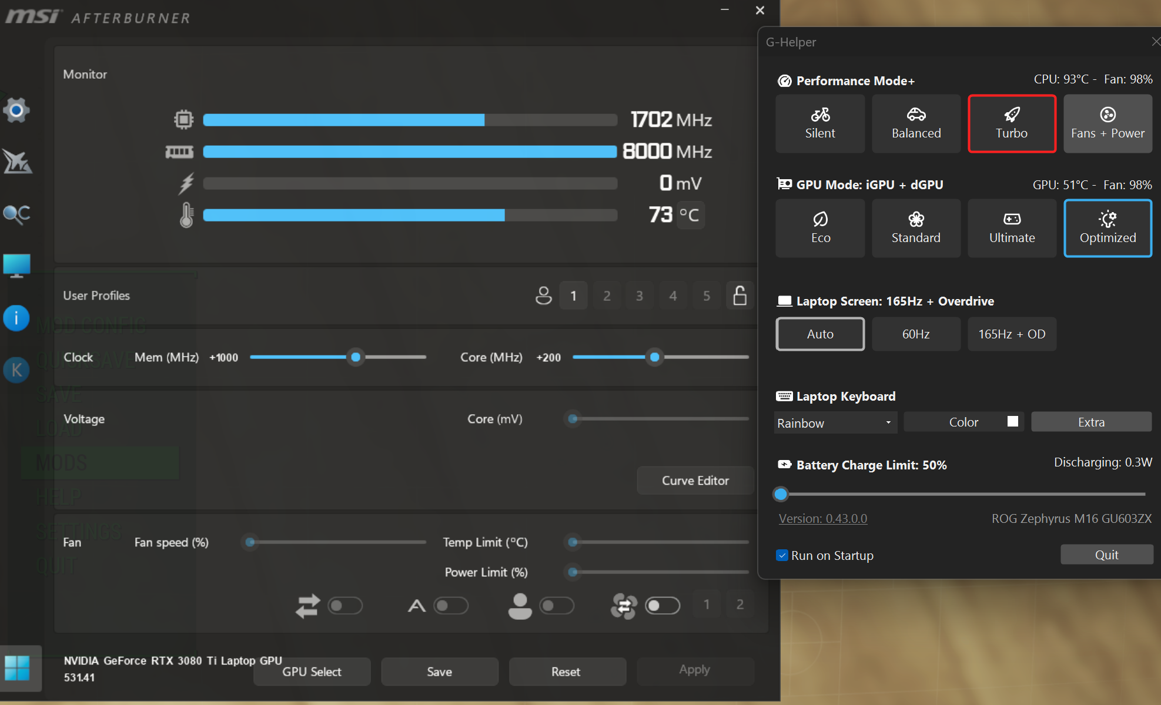
Task: Click the monitor icon in Afterburner sidebar
Action: tap(16, 266)
